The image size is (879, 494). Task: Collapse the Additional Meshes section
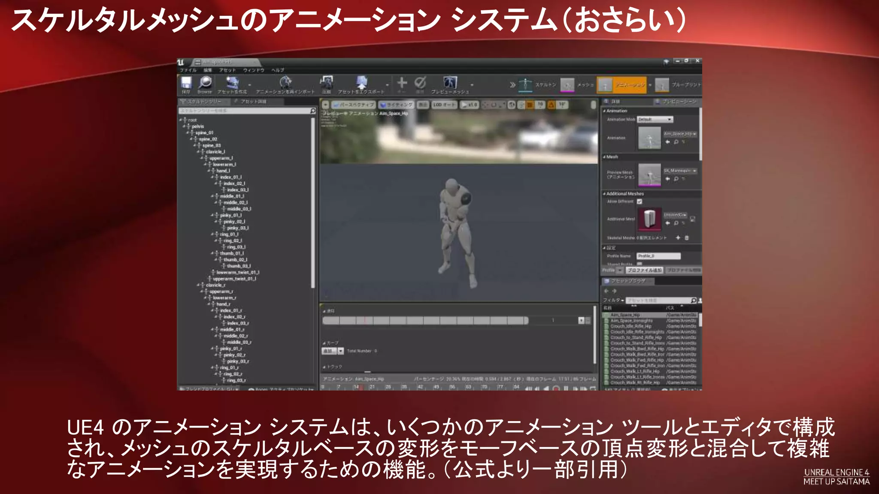pos(604,194)
